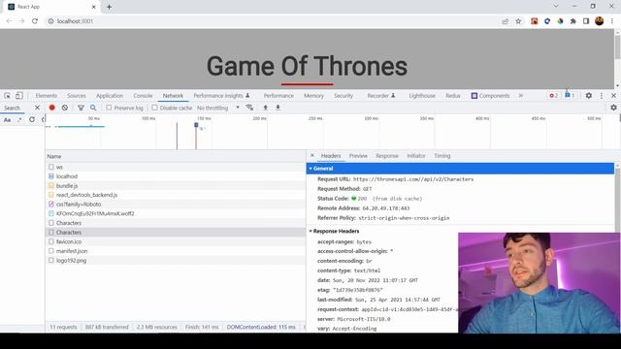The width and height of the screenshot is (621, 349).
Task: Enable the Preserve log checkbox
Action: (x=109, y=108)
